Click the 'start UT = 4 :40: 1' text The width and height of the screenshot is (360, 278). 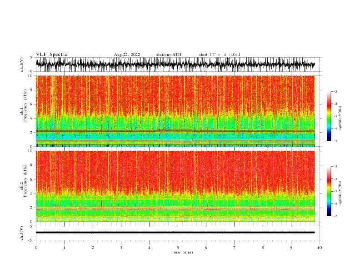220,55
